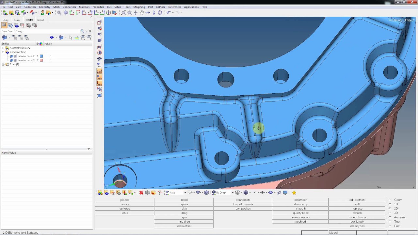Click the user profile person icon
Screen dimensions: 418x235
click(42, 13)
